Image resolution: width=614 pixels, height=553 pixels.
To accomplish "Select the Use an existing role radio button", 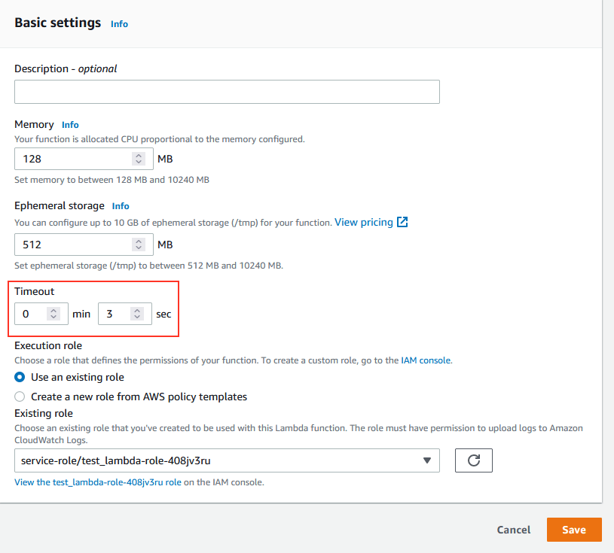I will coord(20,377).
